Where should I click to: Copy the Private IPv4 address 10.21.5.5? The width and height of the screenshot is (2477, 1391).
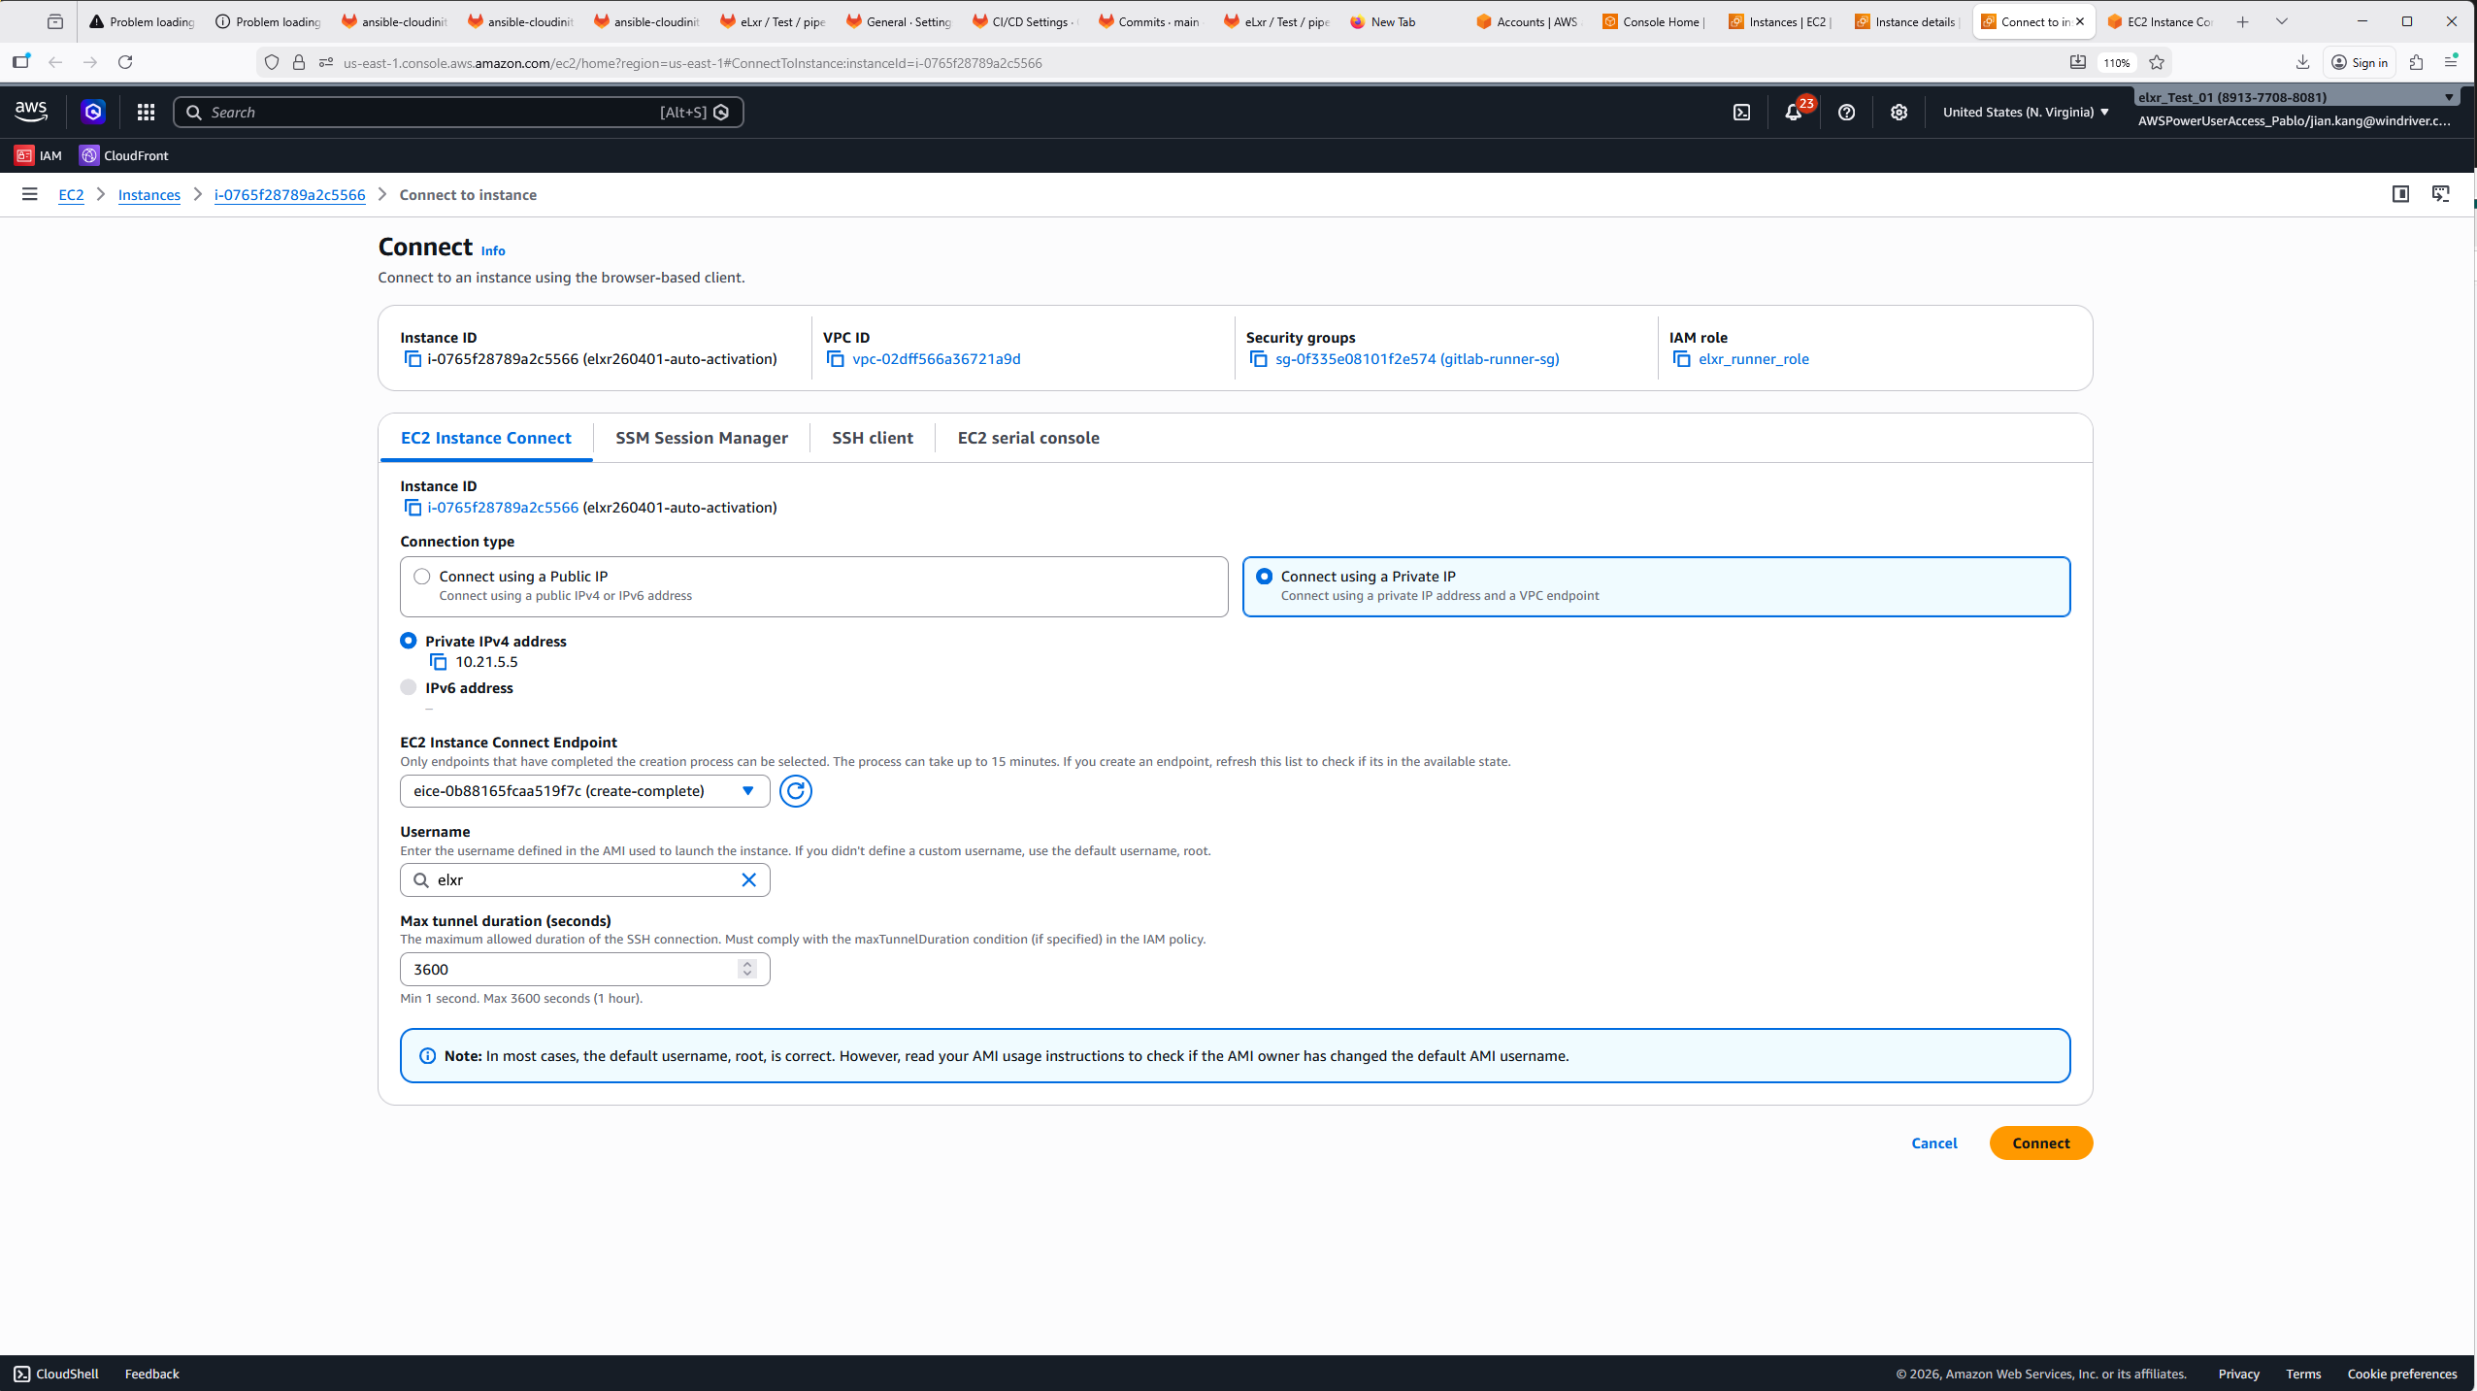(x=439, y=661)
